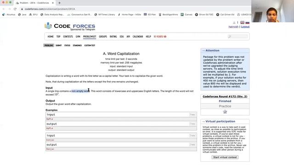The width and height of the screenshot is (294, 165).
Task: Open the BestAlgorithms bookmark
Action: 168,14
